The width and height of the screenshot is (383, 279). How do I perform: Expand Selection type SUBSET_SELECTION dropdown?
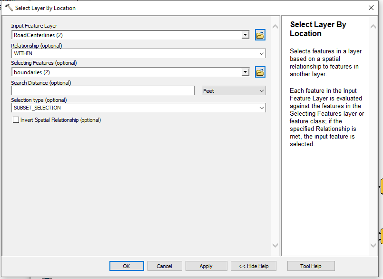point(262,108)
